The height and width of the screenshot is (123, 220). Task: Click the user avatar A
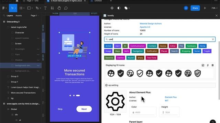[186, 8]
